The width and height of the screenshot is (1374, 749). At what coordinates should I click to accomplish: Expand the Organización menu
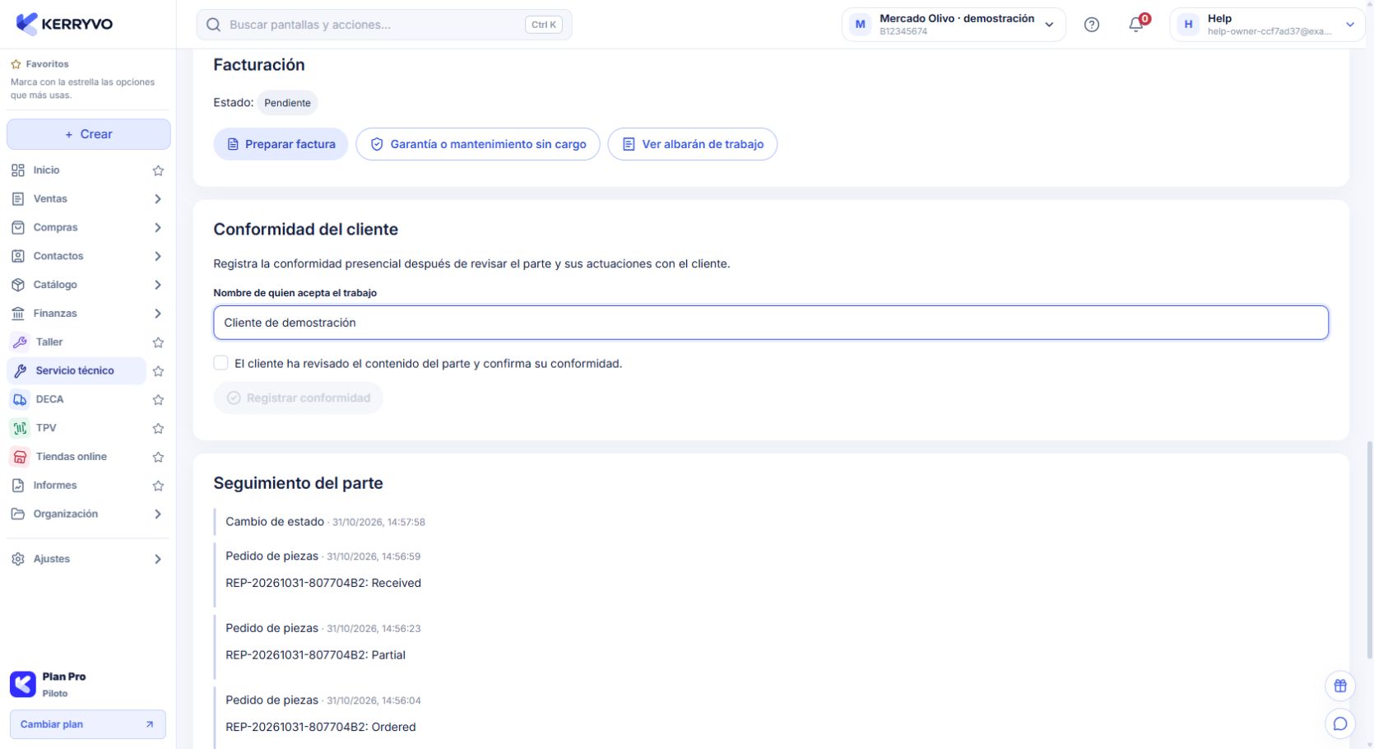point(88,514)
